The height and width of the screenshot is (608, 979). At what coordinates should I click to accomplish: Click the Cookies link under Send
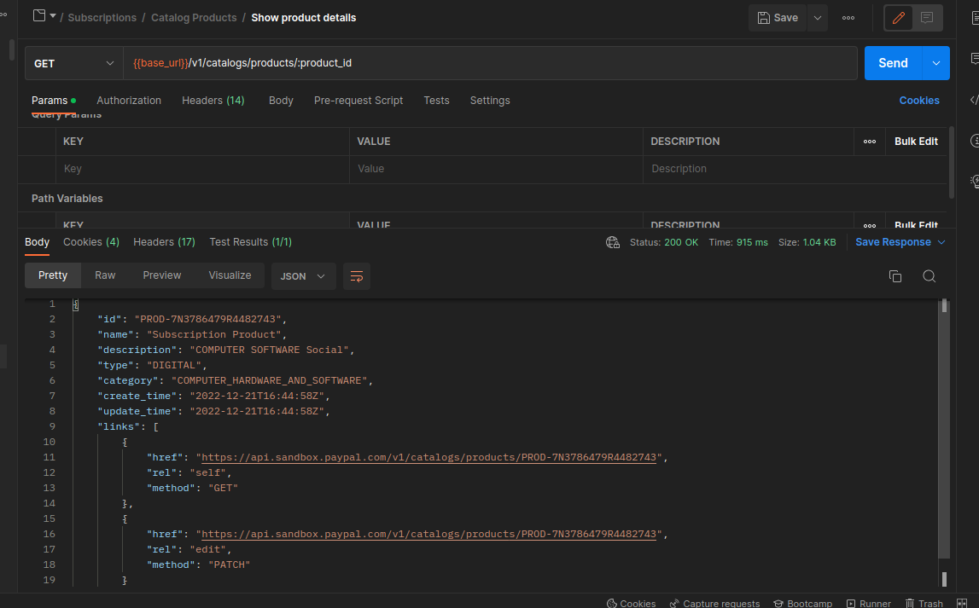click(918, 101)
